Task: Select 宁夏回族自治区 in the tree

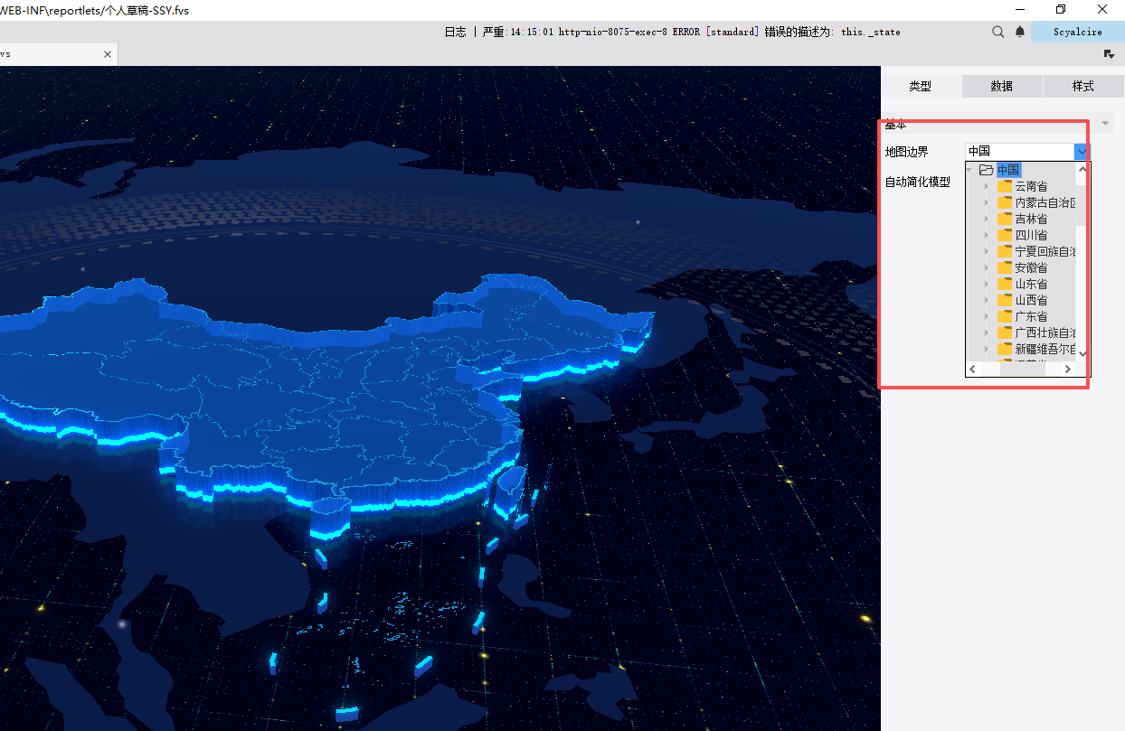Action: pos(1045,251)
